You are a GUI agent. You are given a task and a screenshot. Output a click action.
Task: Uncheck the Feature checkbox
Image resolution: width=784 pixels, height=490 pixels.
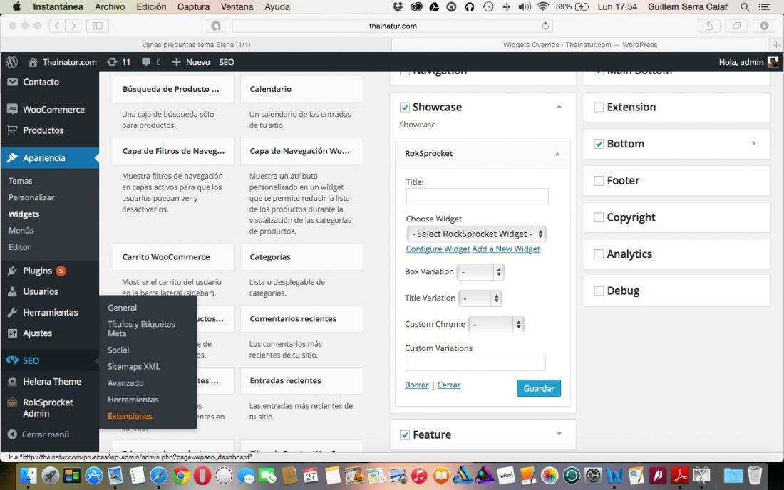(x=405, y=434)
